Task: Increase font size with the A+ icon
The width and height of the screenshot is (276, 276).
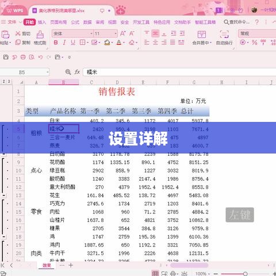Action: 123,33
